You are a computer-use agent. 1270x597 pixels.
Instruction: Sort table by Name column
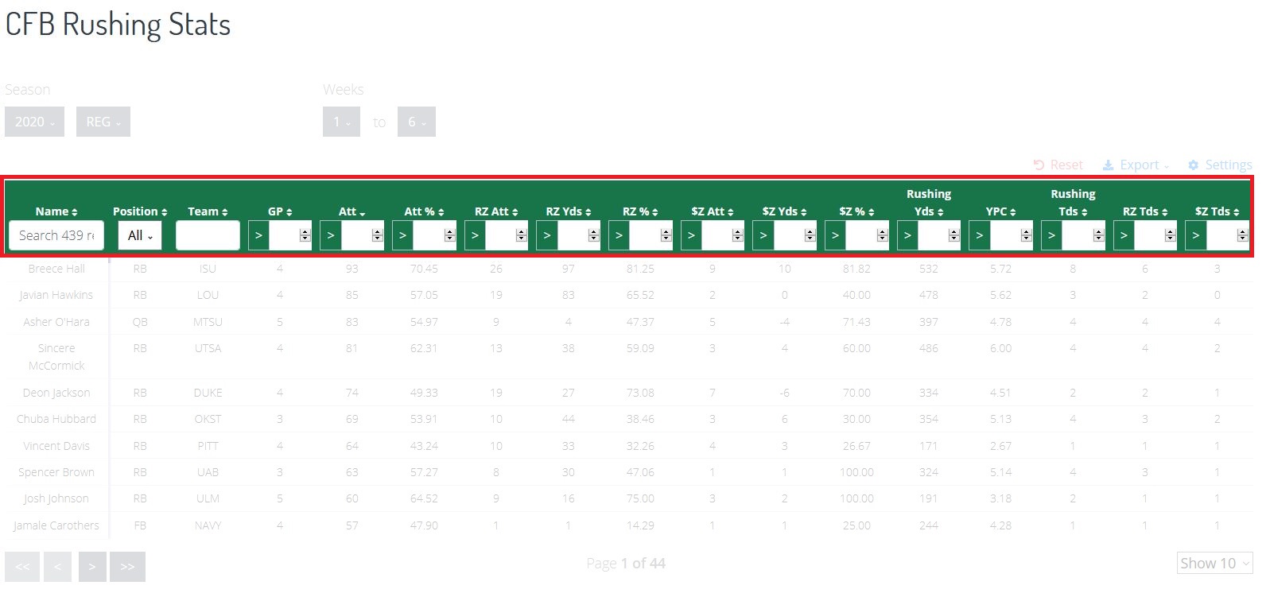pyautogui.click(x=56, y=211)
